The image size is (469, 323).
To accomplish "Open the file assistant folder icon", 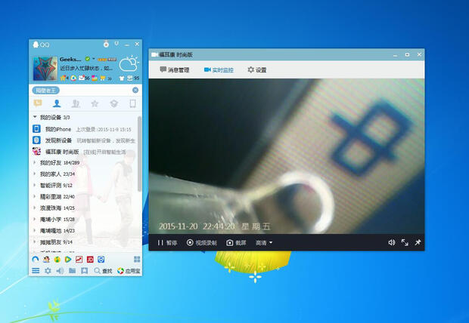I will (x=72, y=271).
